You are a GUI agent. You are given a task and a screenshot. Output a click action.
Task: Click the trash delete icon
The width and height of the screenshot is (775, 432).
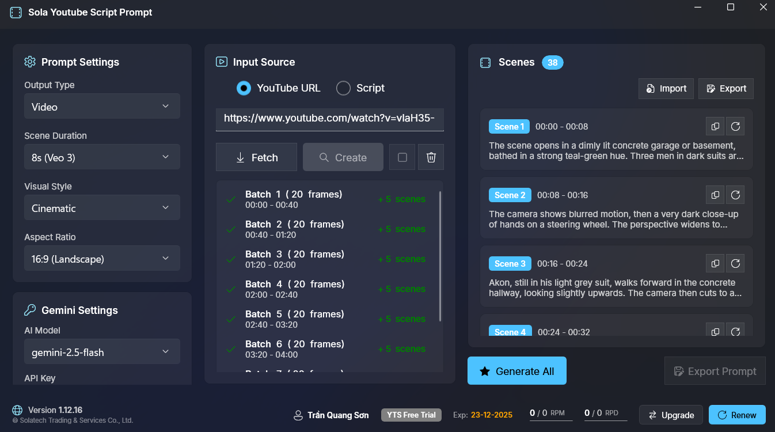(431, 157)
